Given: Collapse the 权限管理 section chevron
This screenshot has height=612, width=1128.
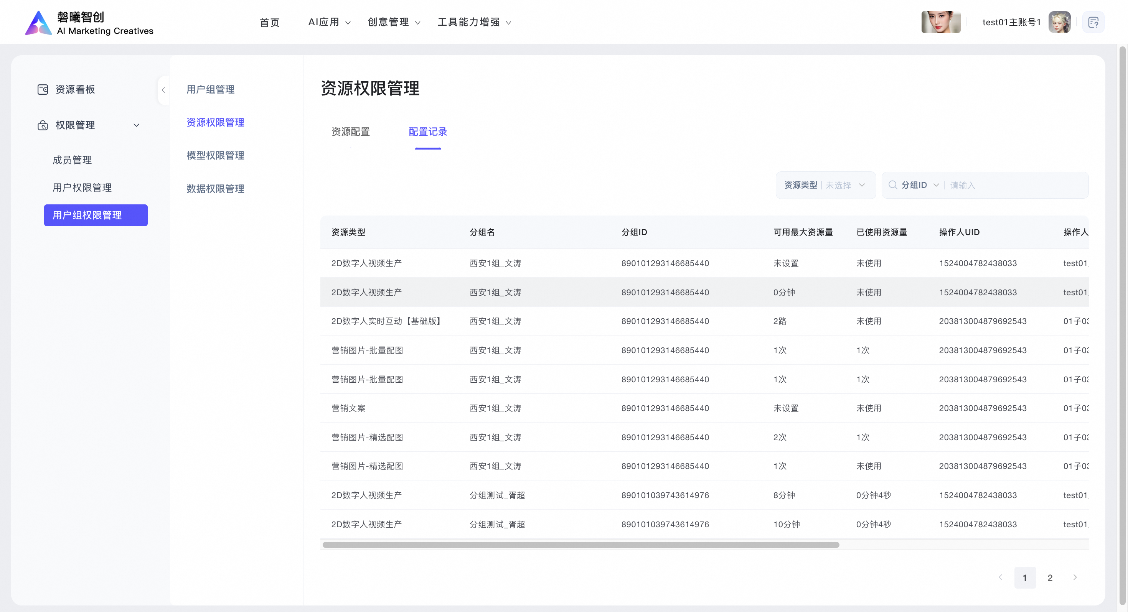Looking at the screenshot, I should point(137,125).
